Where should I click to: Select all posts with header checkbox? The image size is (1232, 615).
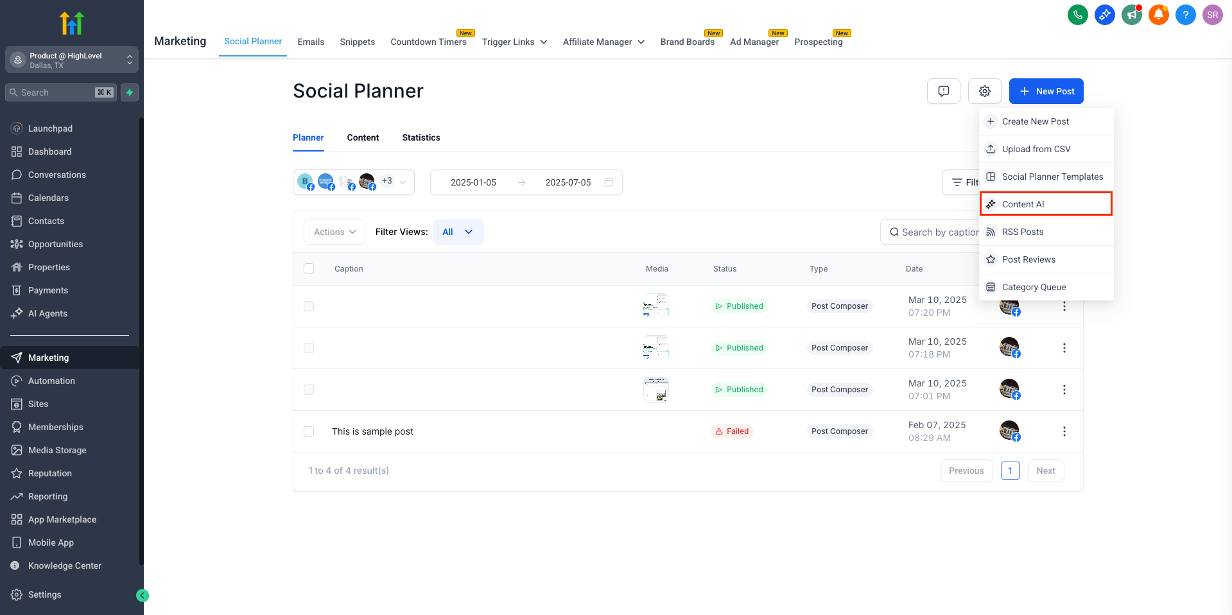(309, 268)
